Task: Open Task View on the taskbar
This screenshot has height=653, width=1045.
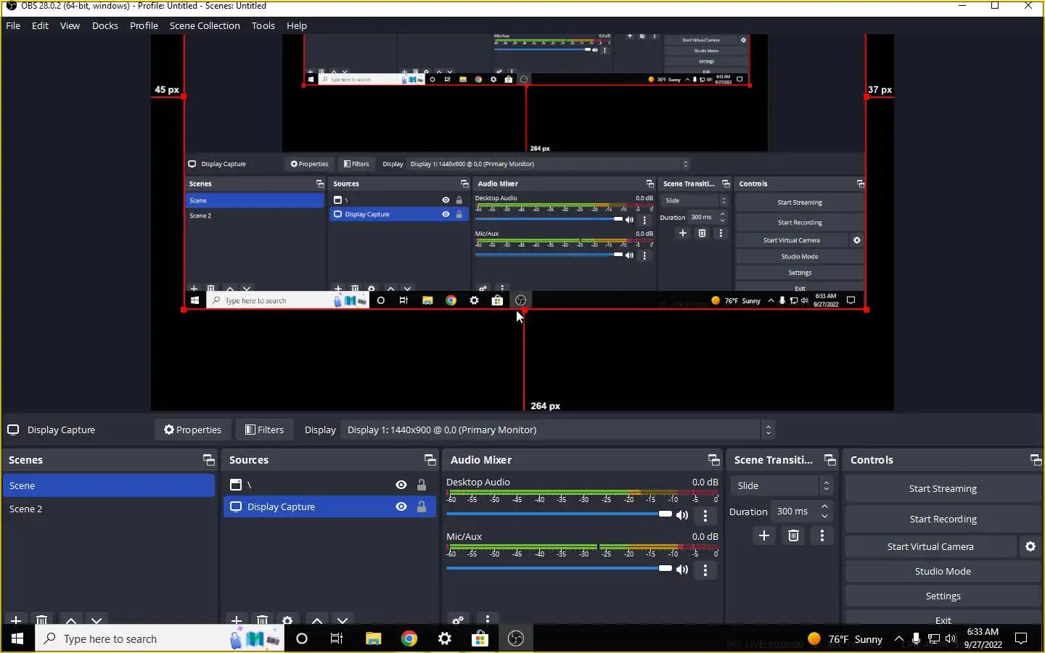Action: click(337, 638)
